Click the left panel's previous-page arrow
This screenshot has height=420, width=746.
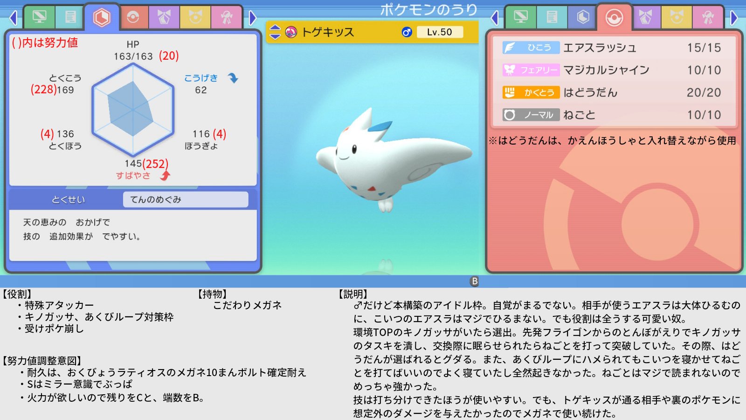[x=14, y=18]
